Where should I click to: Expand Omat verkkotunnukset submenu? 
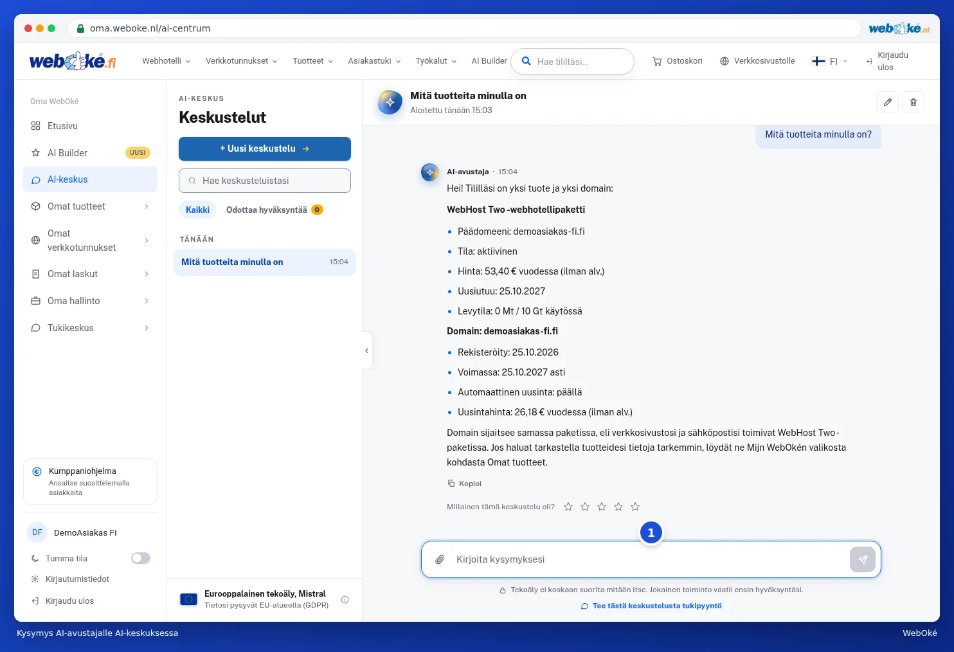pyautogui.click(x=147, y=240)
